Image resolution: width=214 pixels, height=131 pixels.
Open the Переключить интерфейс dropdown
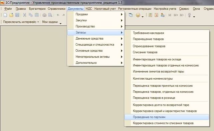[21, 22]
